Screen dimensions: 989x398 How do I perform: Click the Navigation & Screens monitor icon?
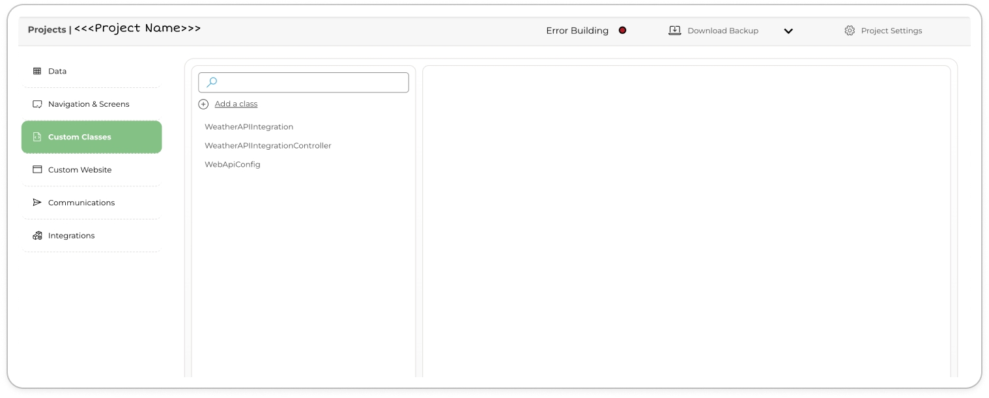(x=37, y=104)
